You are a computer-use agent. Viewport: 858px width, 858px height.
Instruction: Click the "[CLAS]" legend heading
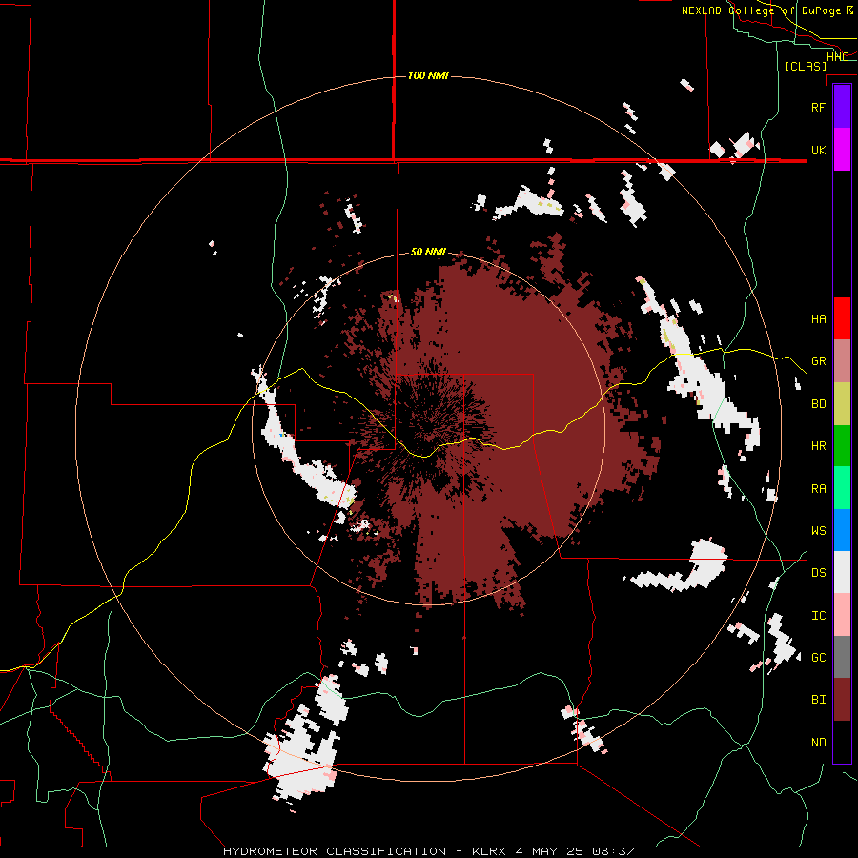pos(806,67)
